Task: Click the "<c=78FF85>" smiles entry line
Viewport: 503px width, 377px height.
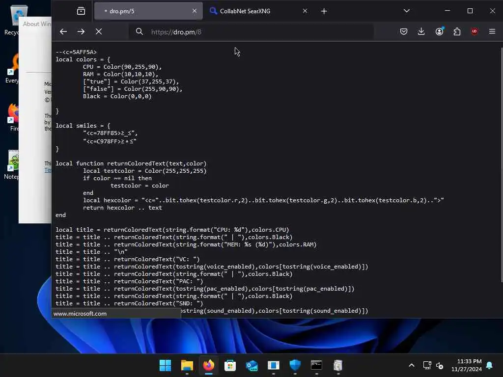Action: pyautogui.click(x=111, y=133)
